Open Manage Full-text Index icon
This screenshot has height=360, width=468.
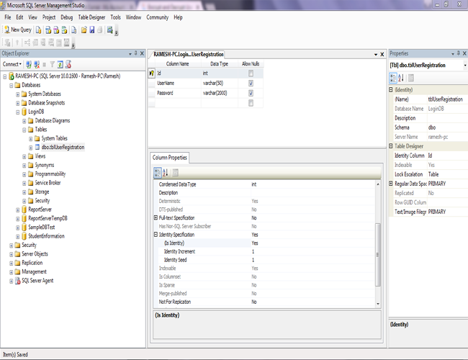click(x=43, y=42)
